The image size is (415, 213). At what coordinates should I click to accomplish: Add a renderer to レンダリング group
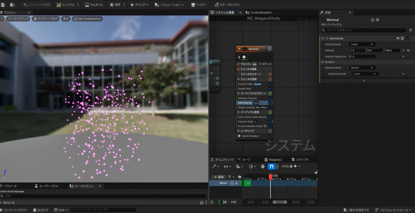click(x=270, y=131)
